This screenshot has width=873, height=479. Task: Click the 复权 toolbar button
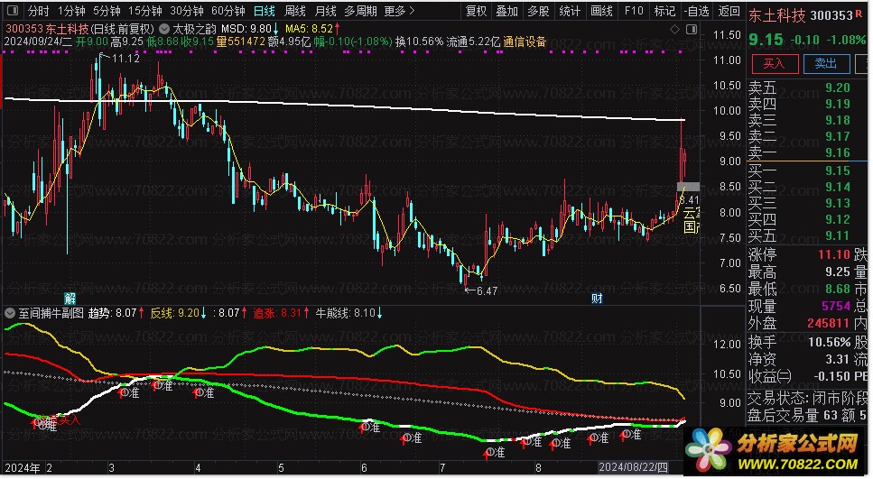point(476,11)
